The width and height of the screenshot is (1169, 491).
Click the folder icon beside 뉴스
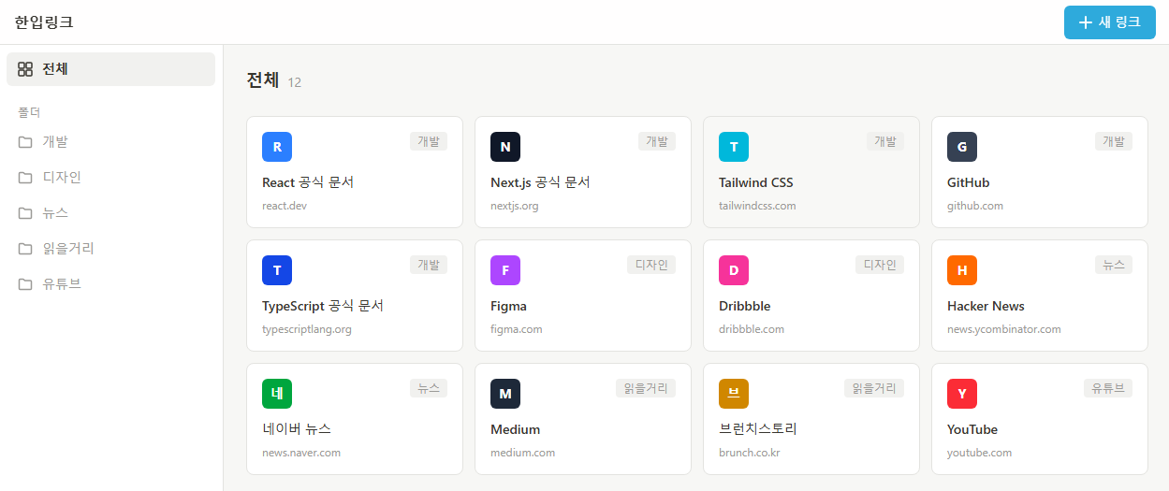25,213
